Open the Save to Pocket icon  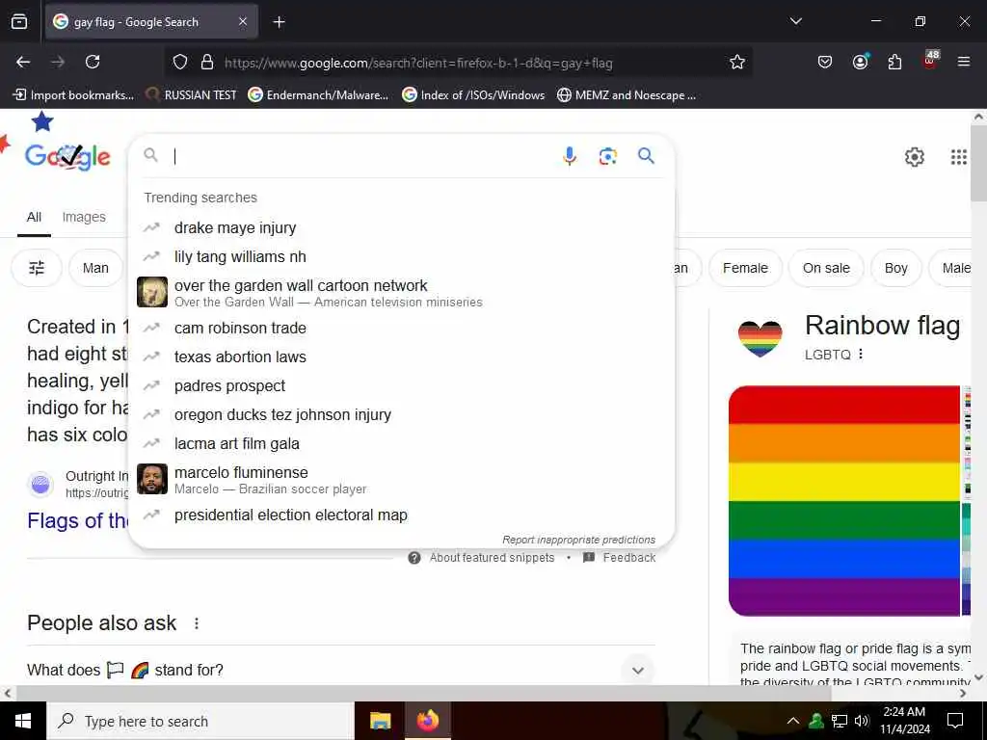click(825, 62)
